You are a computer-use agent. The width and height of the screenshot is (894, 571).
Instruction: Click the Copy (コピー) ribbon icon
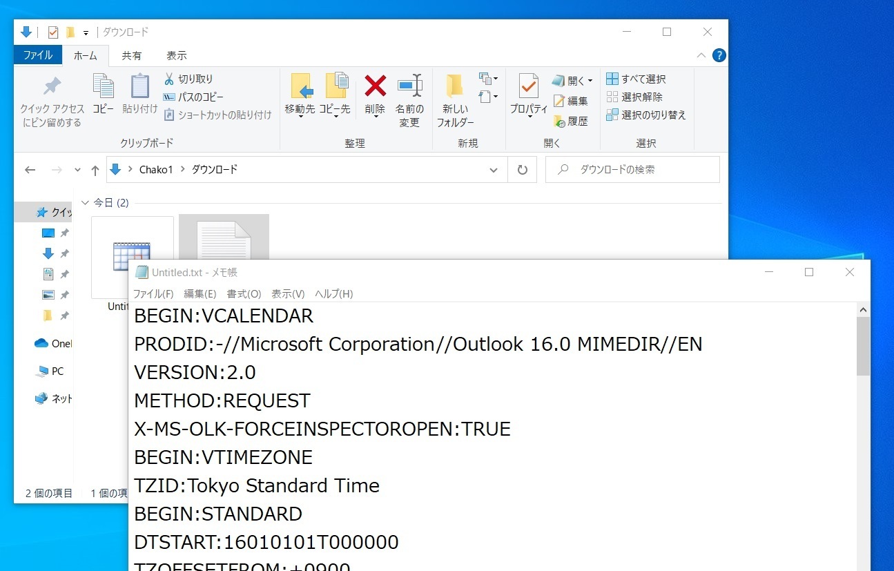pyautogui.click(x=103, y=86)
